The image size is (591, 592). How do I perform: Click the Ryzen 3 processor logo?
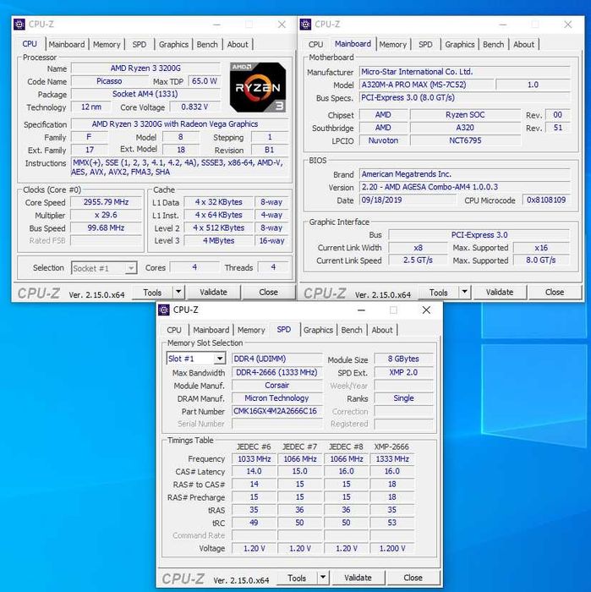(258, 87)
